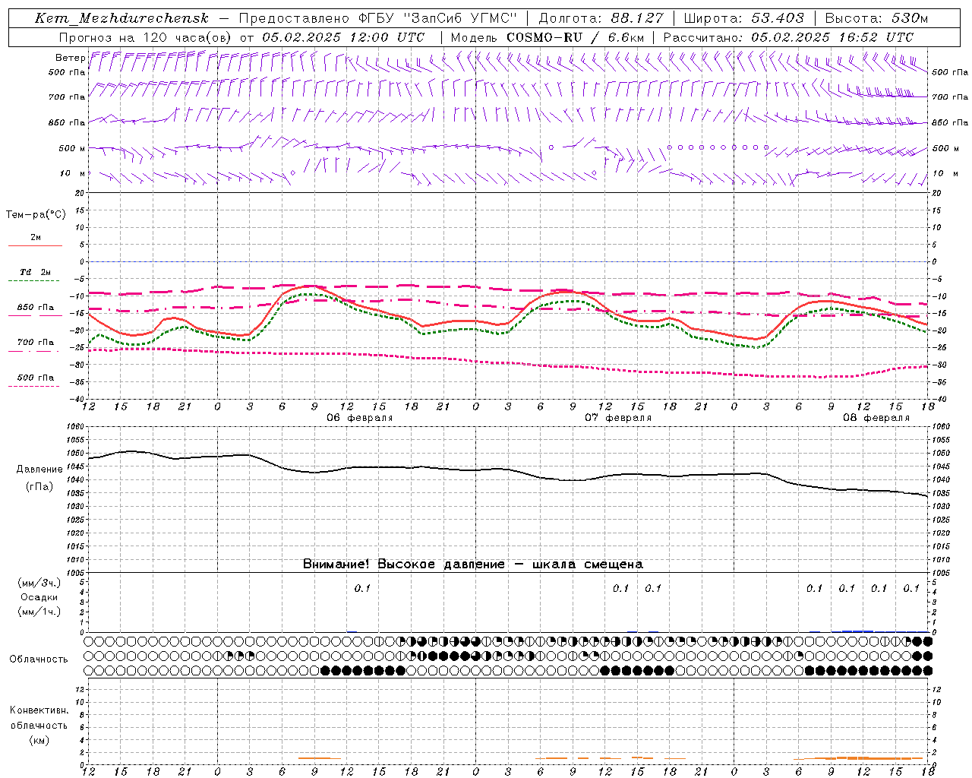Click the 'Предоставлено ФГБУ "ЗапСиб УГМС"' provider text
The image size is (972, 778).
[x=377, y=18]
